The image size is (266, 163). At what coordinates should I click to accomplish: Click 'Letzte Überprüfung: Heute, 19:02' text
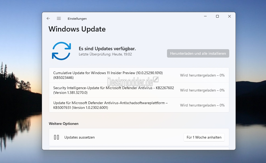[x=105, y=54]
